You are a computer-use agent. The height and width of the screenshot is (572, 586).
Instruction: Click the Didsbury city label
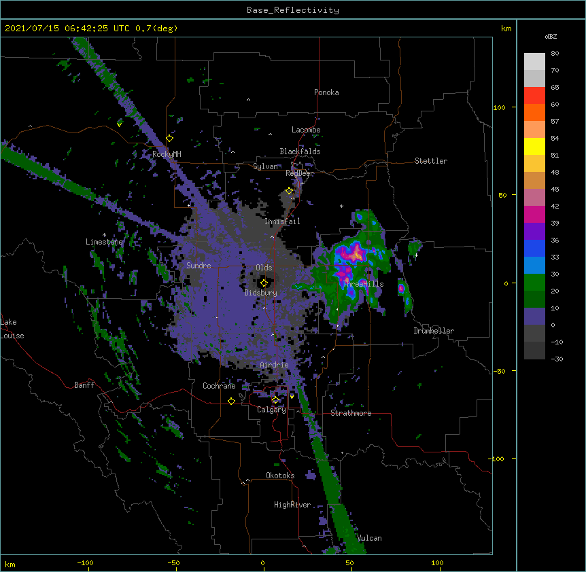[x=261, y=293]
